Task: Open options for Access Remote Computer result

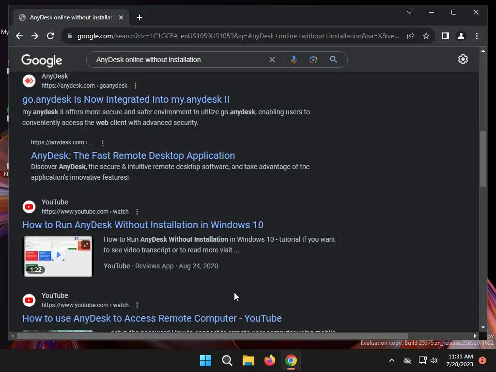Action: [137, 305]
